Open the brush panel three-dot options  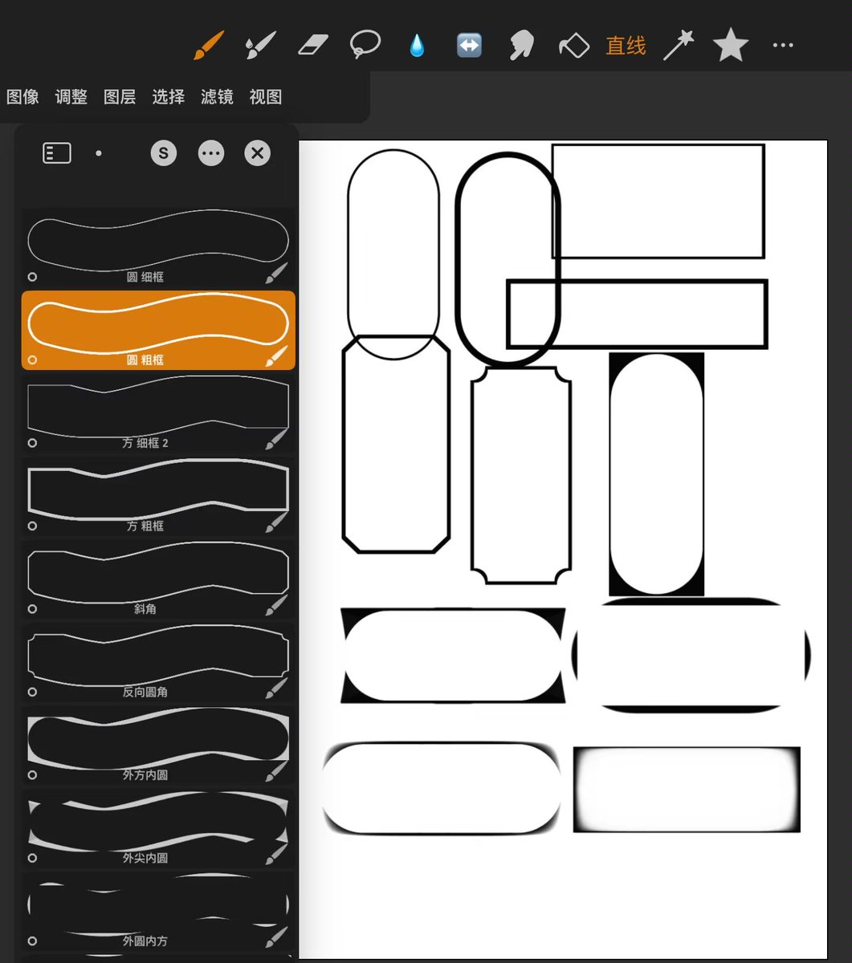click(x=211, y=152)
